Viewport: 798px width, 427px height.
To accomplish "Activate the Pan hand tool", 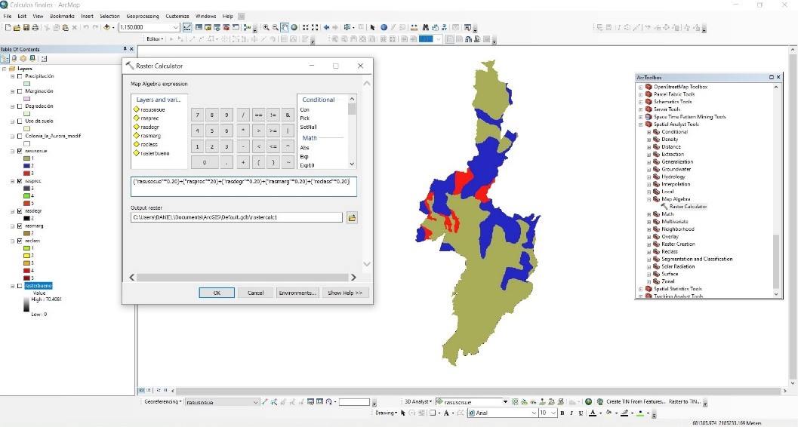I will click(x=285, y=28).
